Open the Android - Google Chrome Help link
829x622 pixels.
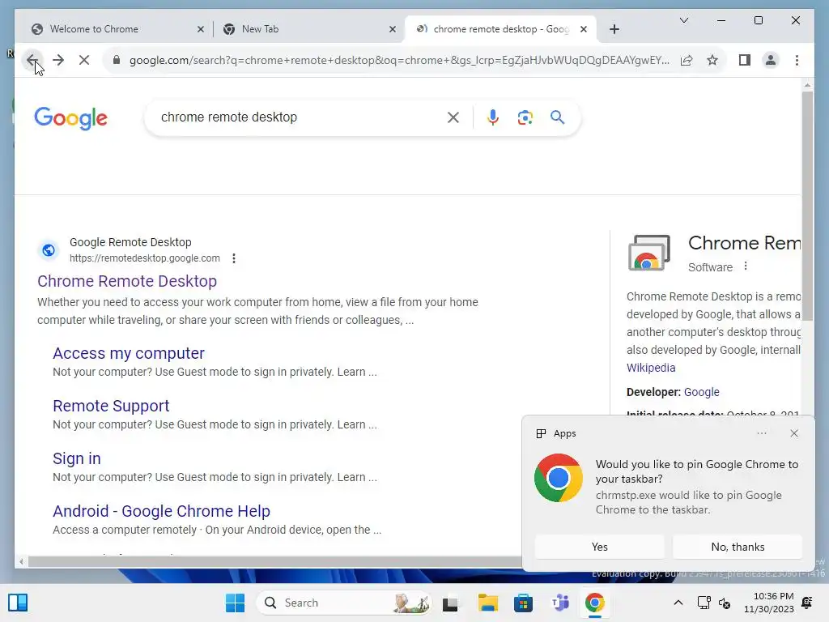(x=161, y=511)
